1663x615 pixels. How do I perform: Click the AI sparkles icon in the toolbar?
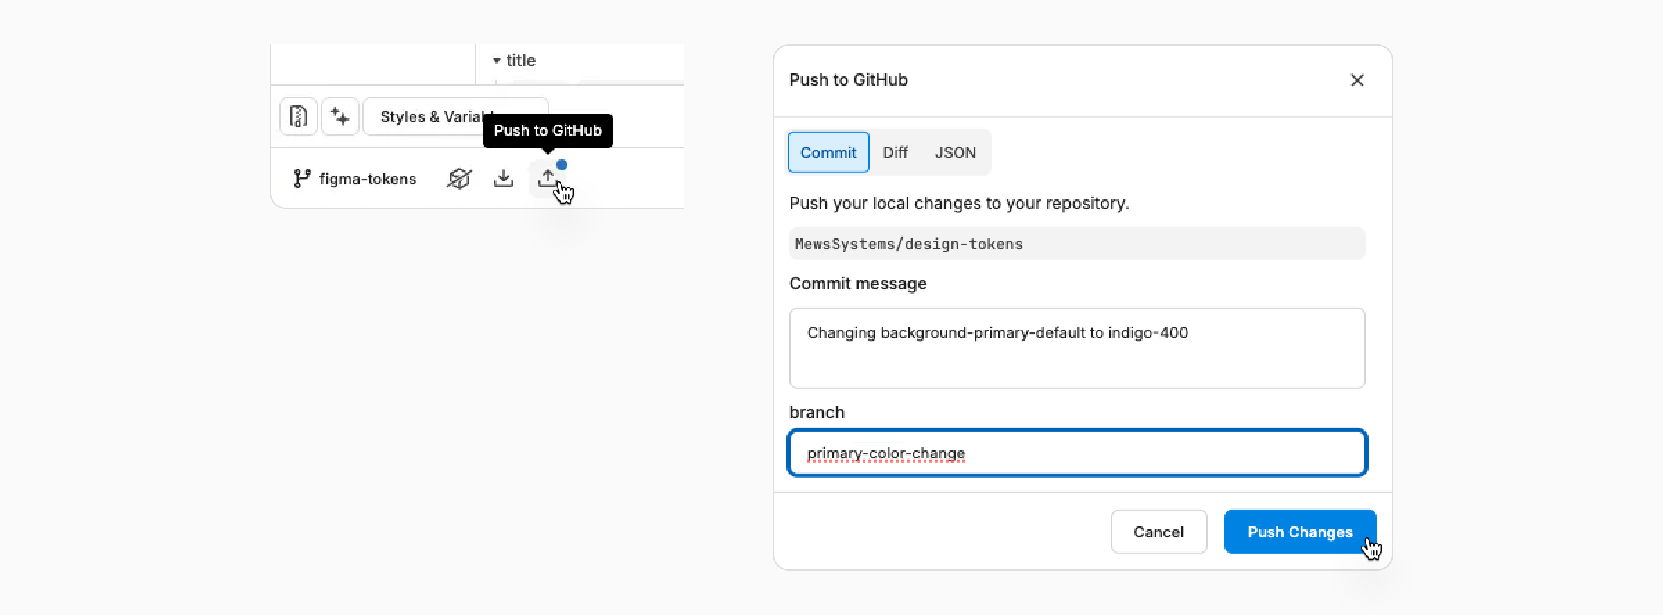coord(340,116)
